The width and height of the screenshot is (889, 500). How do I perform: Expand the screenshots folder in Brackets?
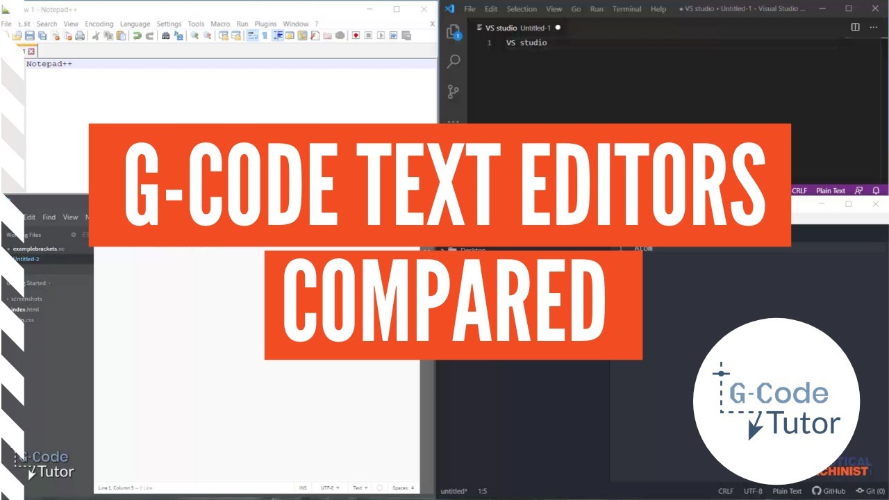(x=26, y=299)
